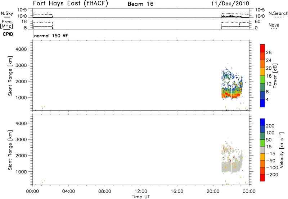This screenshot has height=199, width=288.
Task: Pick the Power color bar segment between 24 and 28
Action: pos(262,56)
